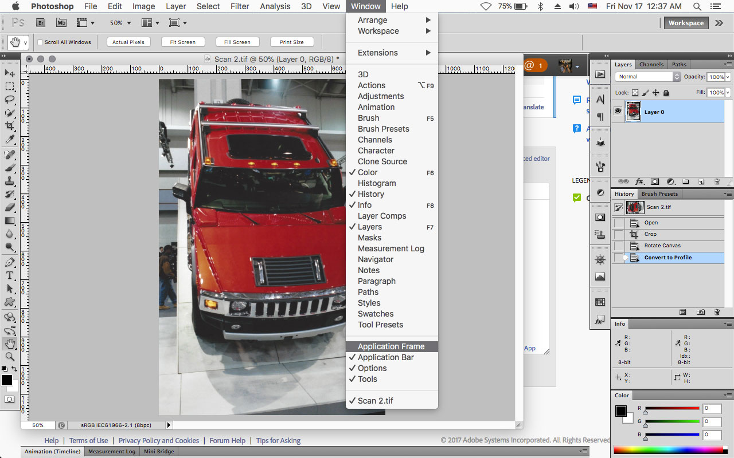Lock transparent pixels in the Layers panel
This screenshot has width=734, height=458.
pos(635,92)
